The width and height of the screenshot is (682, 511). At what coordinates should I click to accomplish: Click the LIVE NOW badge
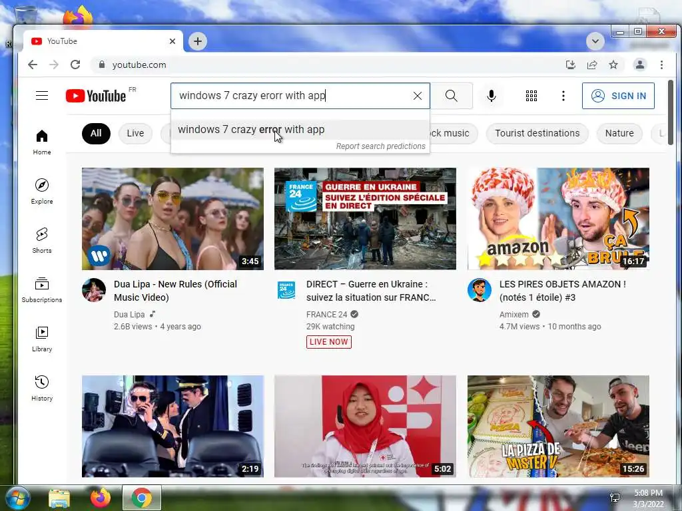[329, 342]
